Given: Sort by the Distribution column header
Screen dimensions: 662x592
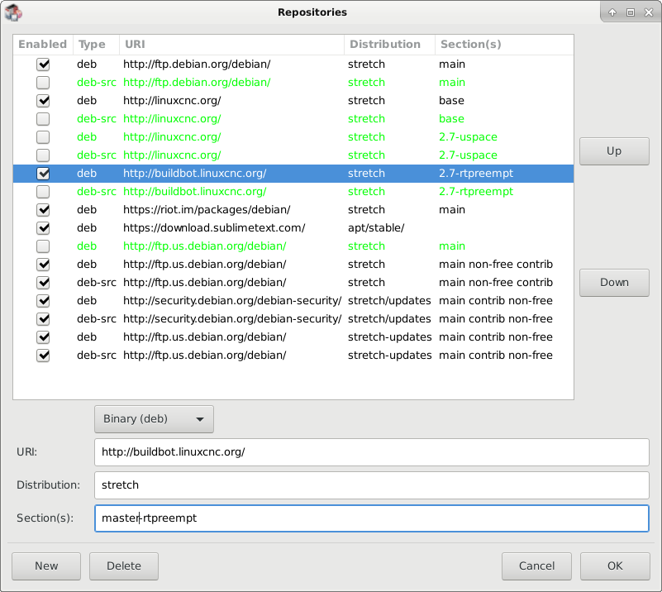Looking at the screenshot, I should pos(389,45).
